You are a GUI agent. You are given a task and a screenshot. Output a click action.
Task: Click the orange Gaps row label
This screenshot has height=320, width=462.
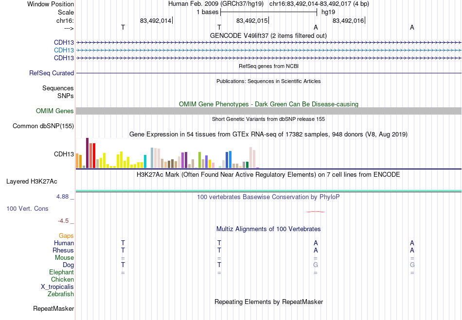pyautogui.click(x=66, y=236)
